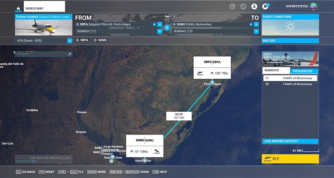
Task: Switch to the FREQUENCIES tab
Action: tap(304, 71)
